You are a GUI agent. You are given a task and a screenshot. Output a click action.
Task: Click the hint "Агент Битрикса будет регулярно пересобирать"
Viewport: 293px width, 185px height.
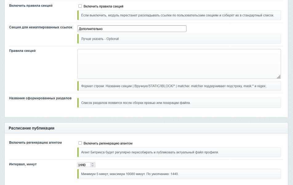pos(179,152)
